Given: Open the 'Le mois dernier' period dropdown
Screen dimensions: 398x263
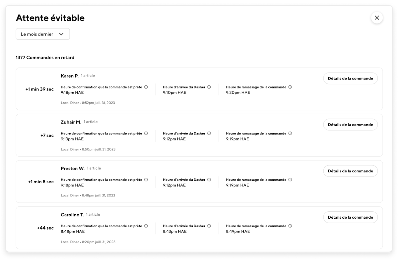Looking at the screenshot, I should 43,34.
